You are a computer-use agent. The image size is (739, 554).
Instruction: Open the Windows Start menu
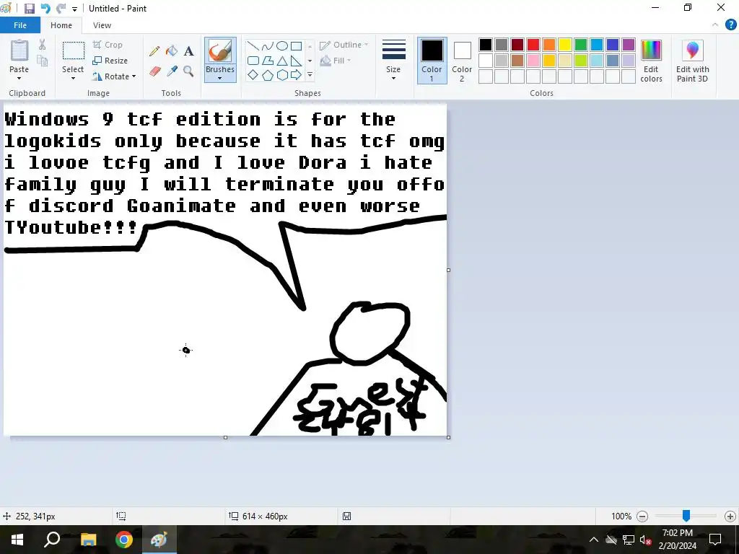coord(17,540)
